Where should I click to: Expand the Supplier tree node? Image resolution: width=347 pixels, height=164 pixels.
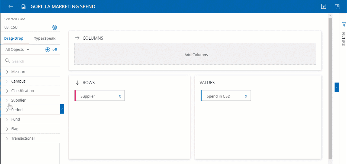[x=7, y=100]
